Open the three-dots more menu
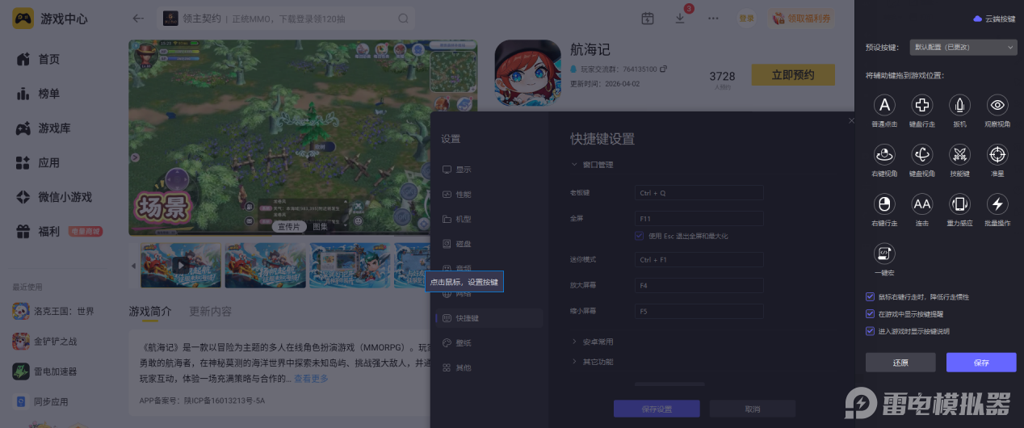Viewport: 1024px width, 428px height. tap(713, 18)
